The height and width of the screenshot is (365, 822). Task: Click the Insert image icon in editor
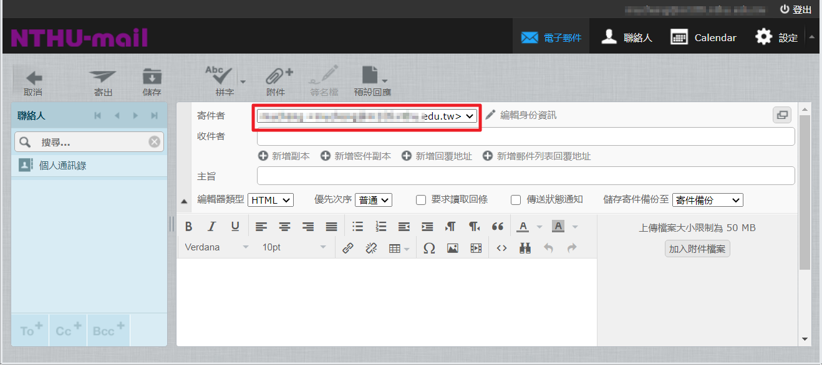click(x=453, y=248)
